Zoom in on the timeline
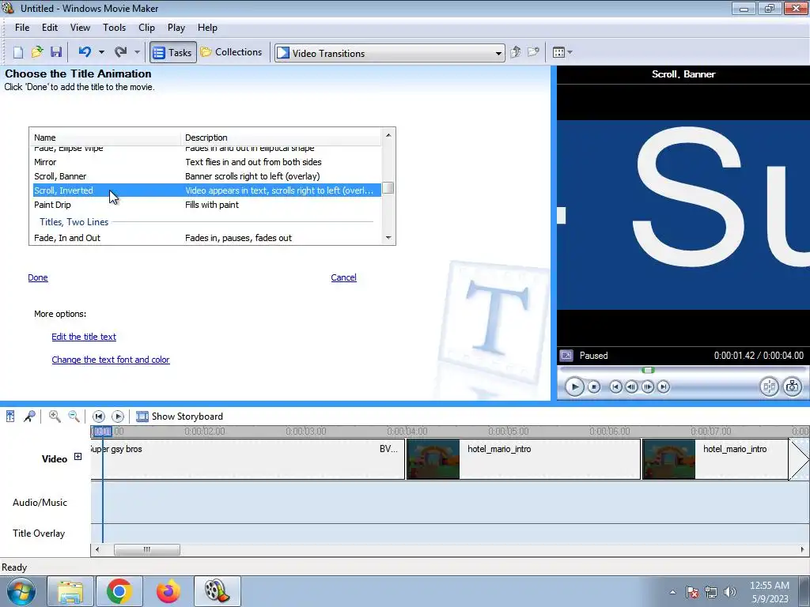This screenshot has height=607, width=810. point(55,417)
